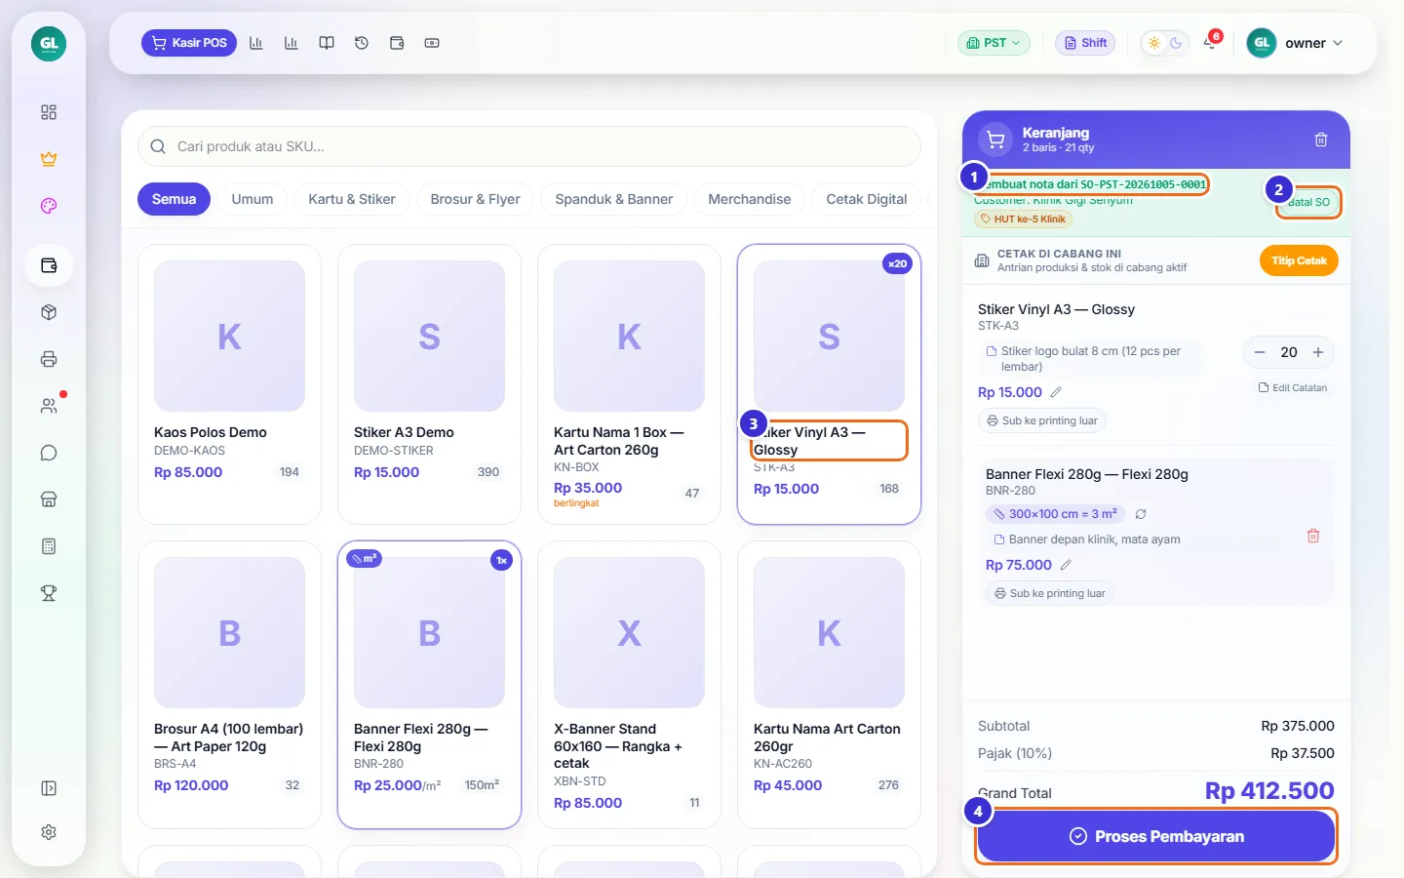Open the wallet icon in top toolbar

(x=397, y=43)
